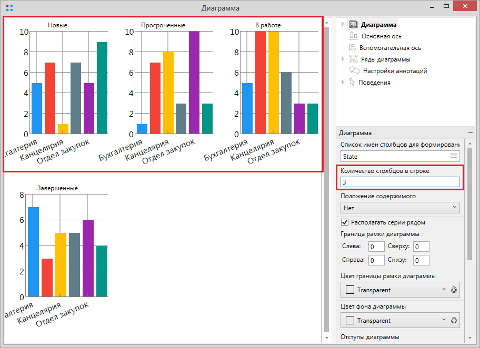Image resolution: width=480 pixels, height=348 pixels.
Task: Open palette for Цвет границы рамки диаграммы
Action: pos(455,290)
